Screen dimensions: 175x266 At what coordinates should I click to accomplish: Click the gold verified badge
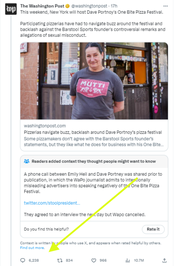coord(67,6)
